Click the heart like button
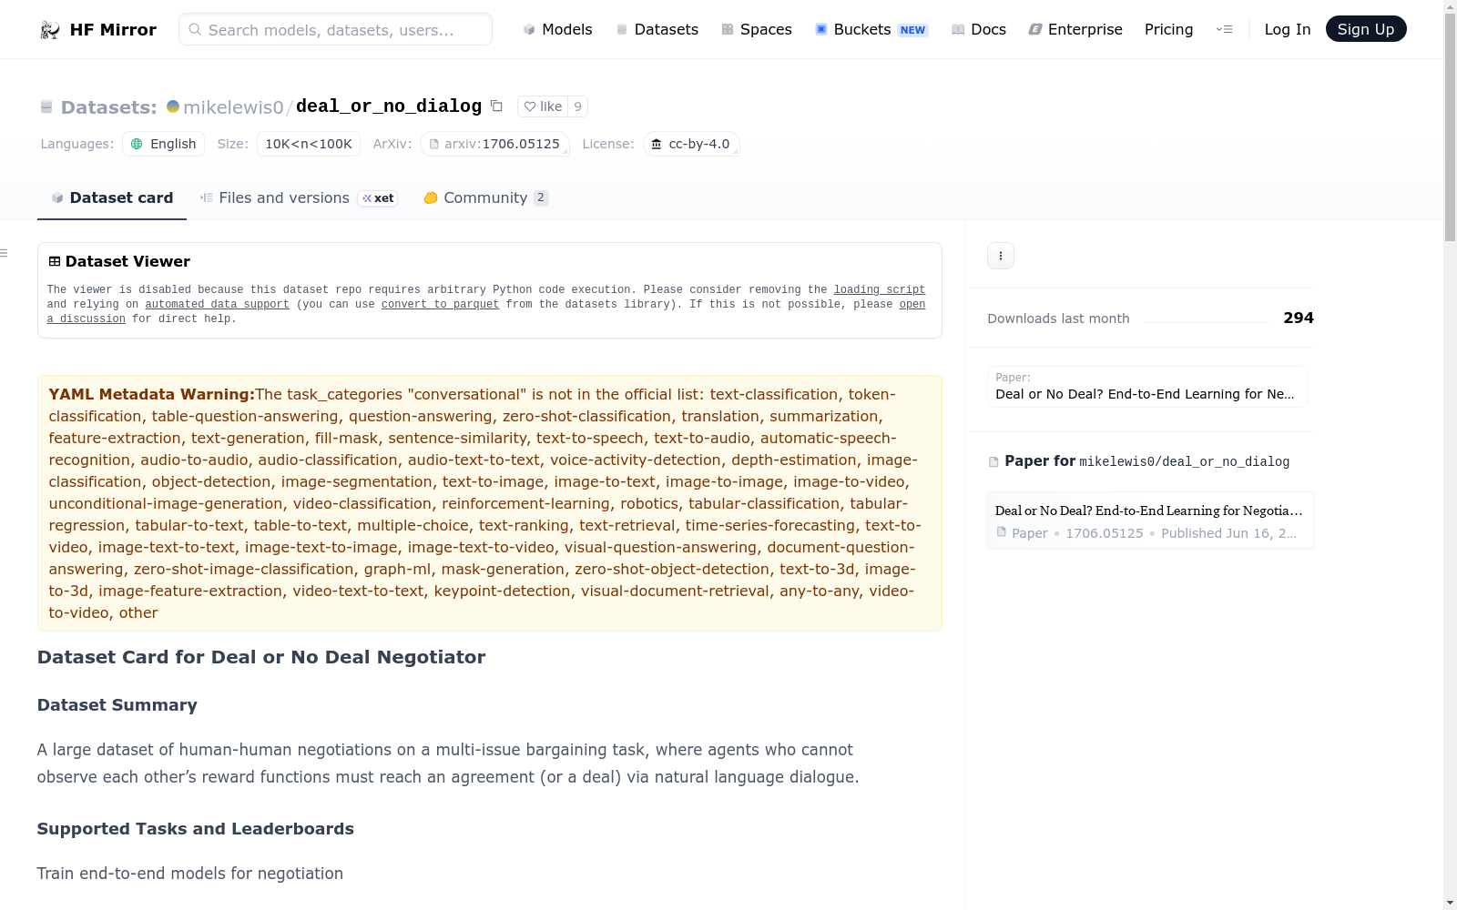The height and width of the screenshot is (910, 1457). pos(543,106)
